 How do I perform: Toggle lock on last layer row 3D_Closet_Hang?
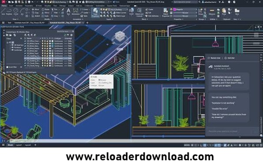pos(47,66)
